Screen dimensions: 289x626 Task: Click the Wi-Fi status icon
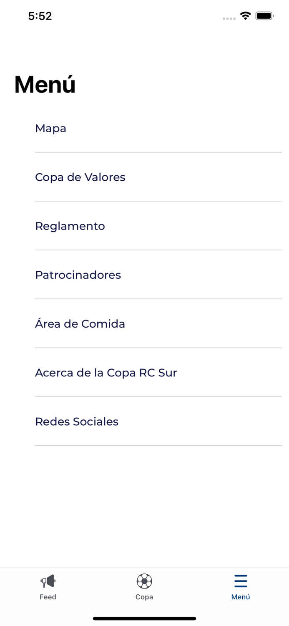(246, 15)
